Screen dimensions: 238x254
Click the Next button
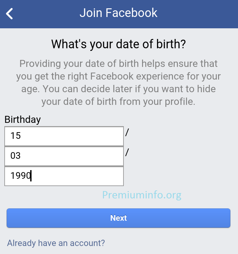point(119,218)
